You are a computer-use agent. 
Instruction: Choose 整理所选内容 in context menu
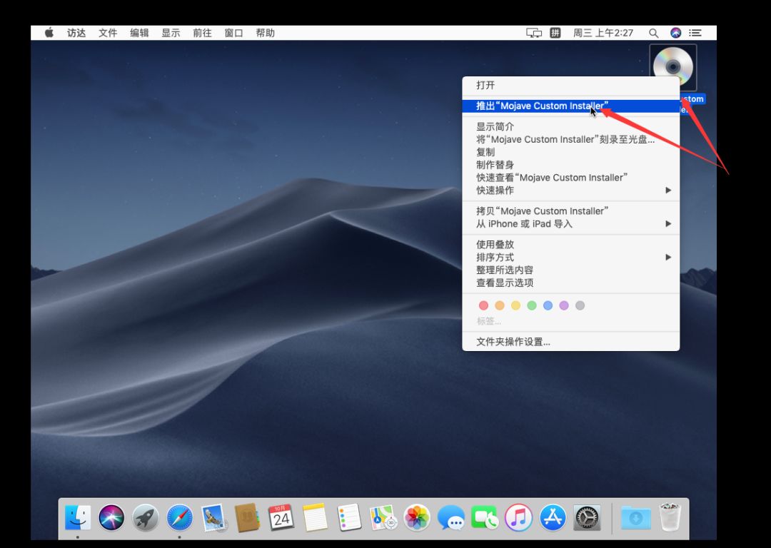click(x=571, y=270)
